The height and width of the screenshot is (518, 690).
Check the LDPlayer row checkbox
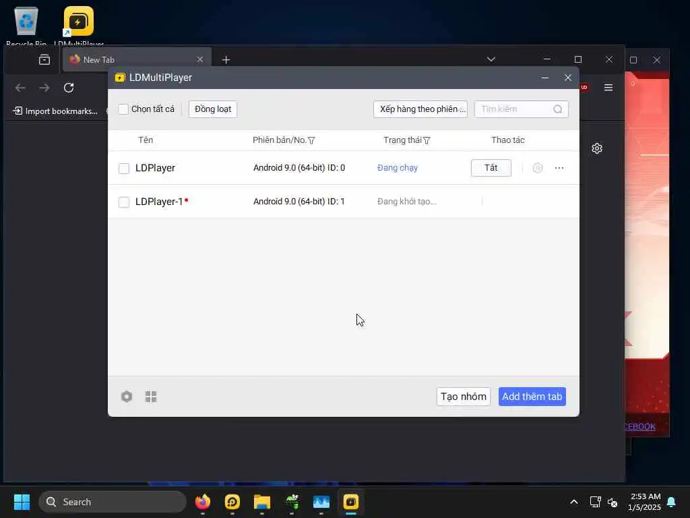click(x=124, y=168)
